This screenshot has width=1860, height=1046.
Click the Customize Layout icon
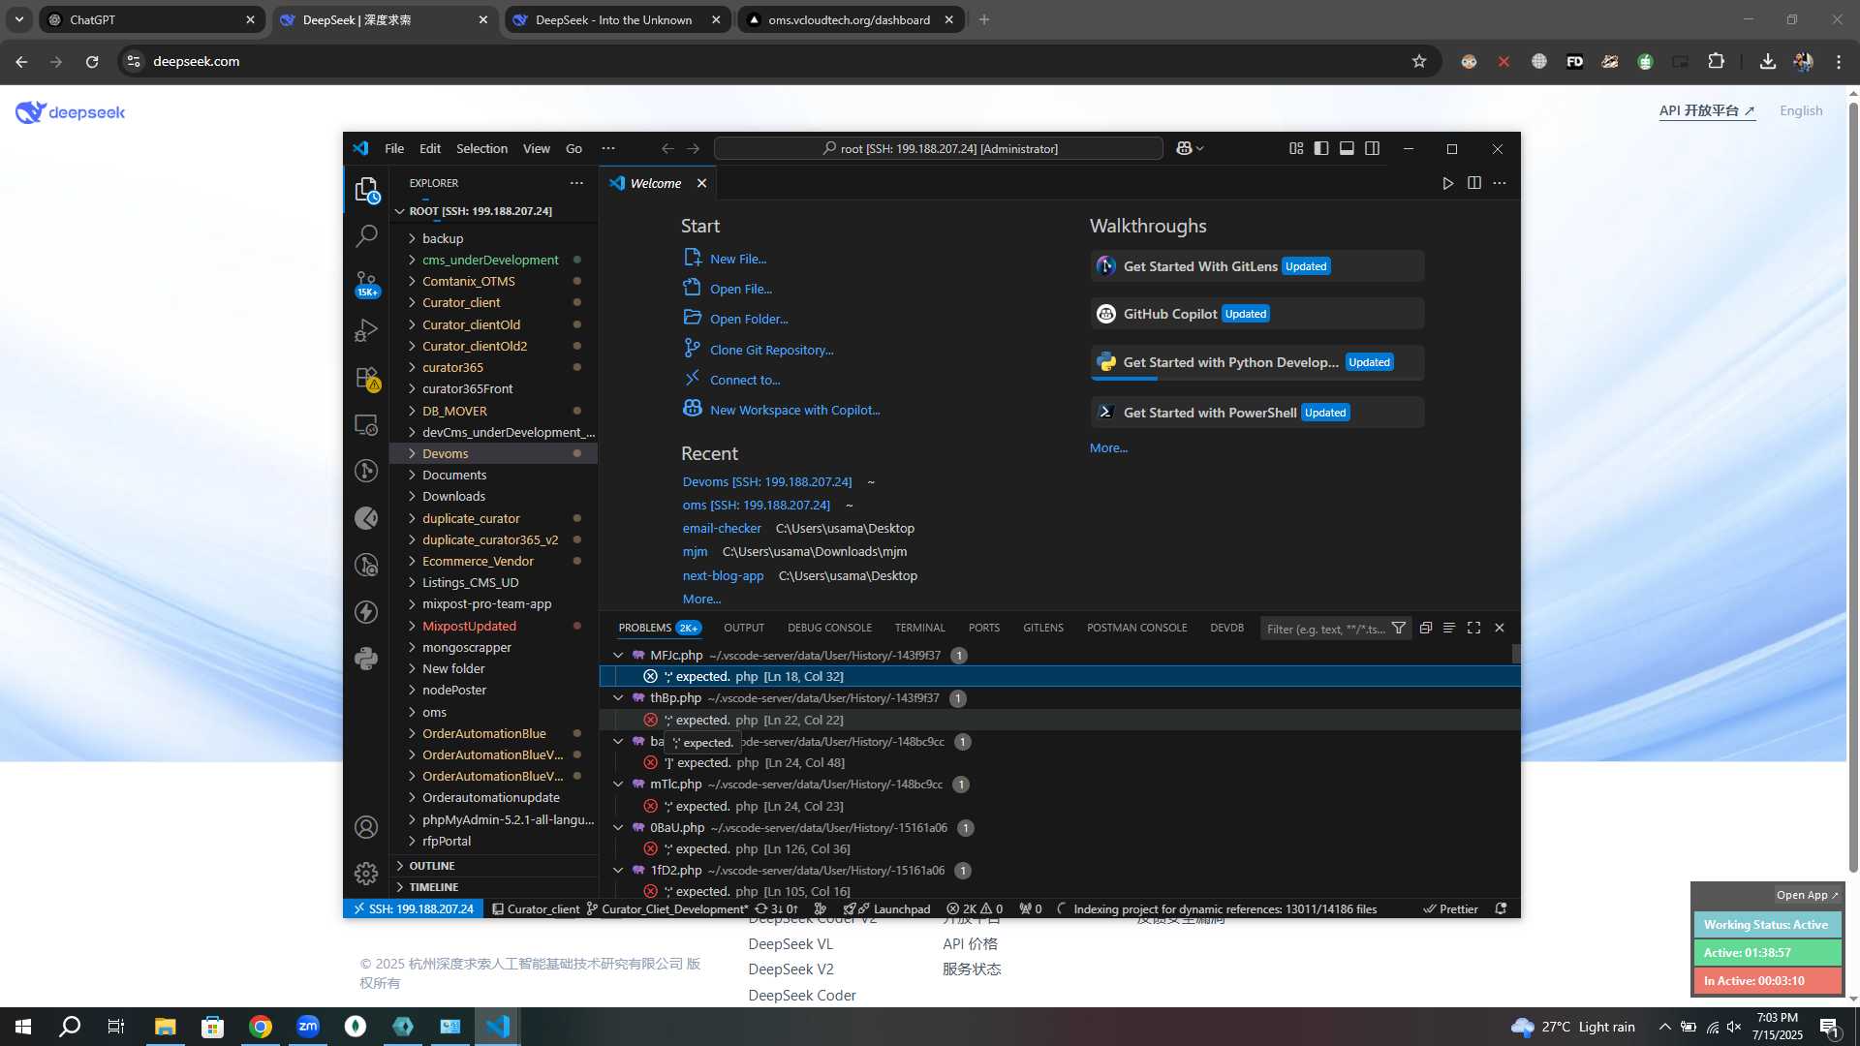pos(1296,148)
